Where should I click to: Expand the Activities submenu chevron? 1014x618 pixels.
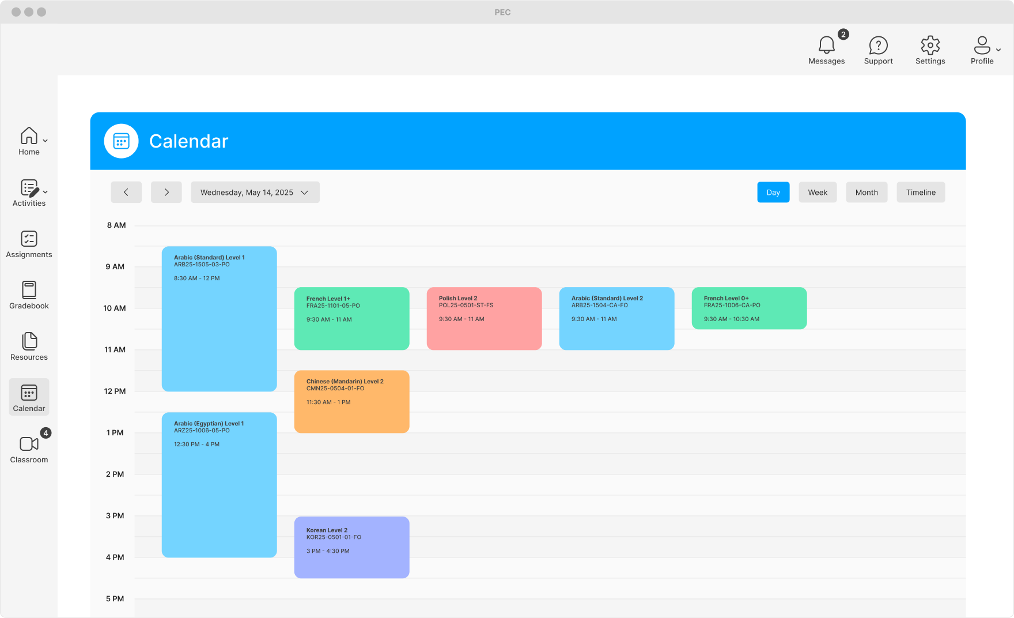coord(46,192)
